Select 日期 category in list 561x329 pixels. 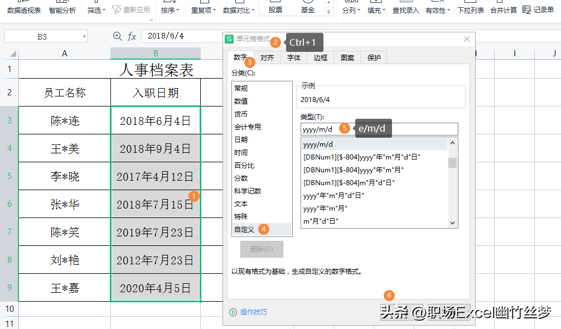262,139
